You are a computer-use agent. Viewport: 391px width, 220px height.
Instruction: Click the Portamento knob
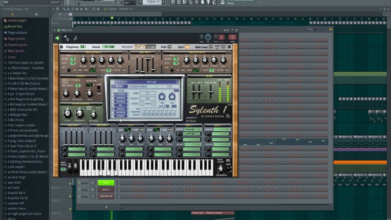pyautogui.click(x=221, y=169)
